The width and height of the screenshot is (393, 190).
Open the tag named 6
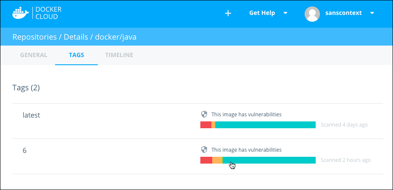pos(25,150)
